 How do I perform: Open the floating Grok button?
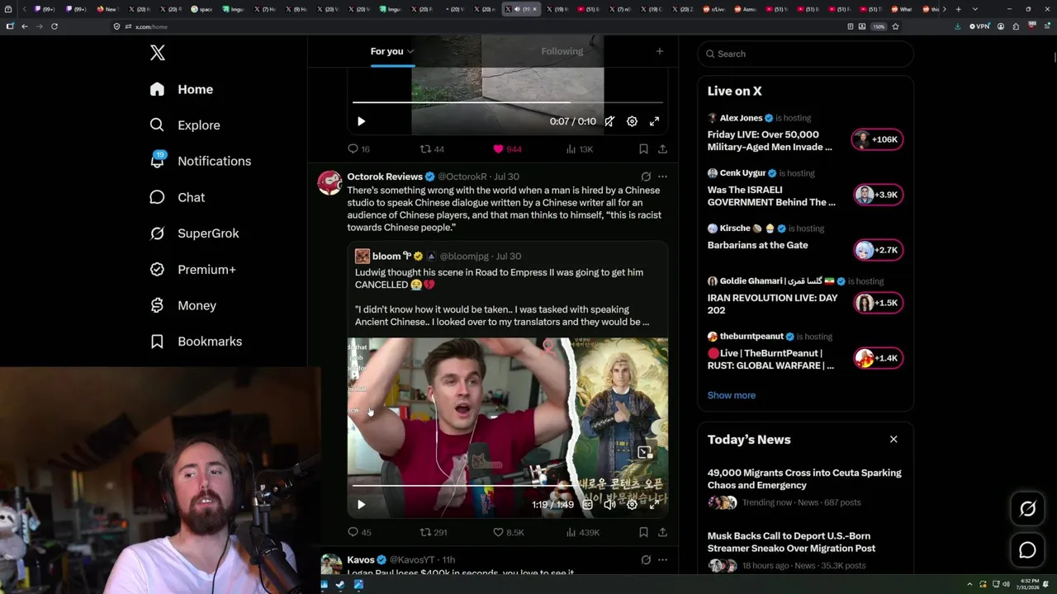(x=1027, y=509)
